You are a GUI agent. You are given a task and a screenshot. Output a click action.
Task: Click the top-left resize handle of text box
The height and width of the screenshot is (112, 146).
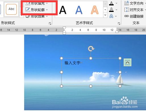(62, 58)
